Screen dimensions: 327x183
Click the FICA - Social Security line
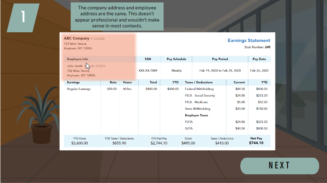(200, 95)
